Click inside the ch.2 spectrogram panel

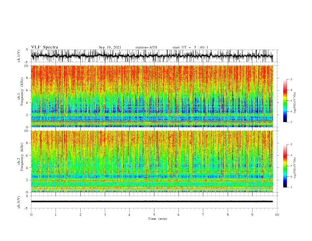point(152,161)
